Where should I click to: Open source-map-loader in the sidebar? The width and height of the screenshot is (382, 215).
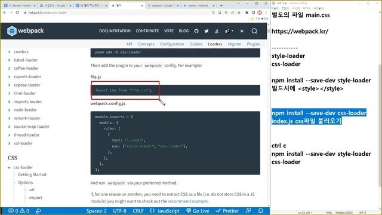point(31,127)
